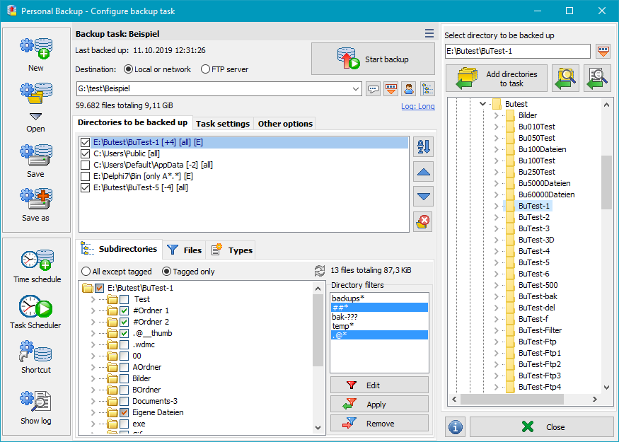
Task: Start the backup now
Action: click(373, 59)
